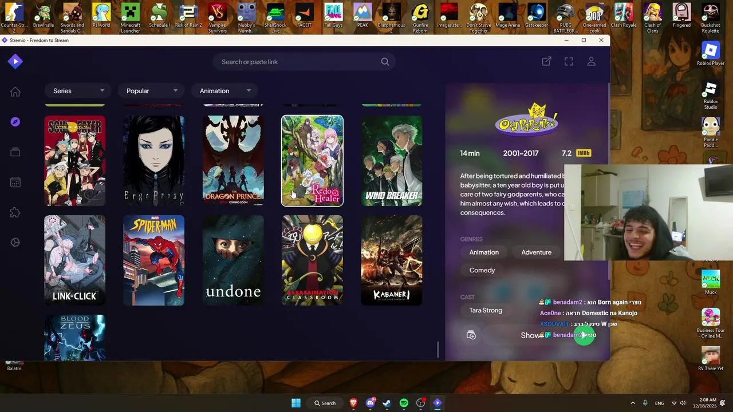Image resolution: width=733 pixels, height=412 pixels.
Task: Open Roblox Player desktop icon
Action: pos(711,54)
